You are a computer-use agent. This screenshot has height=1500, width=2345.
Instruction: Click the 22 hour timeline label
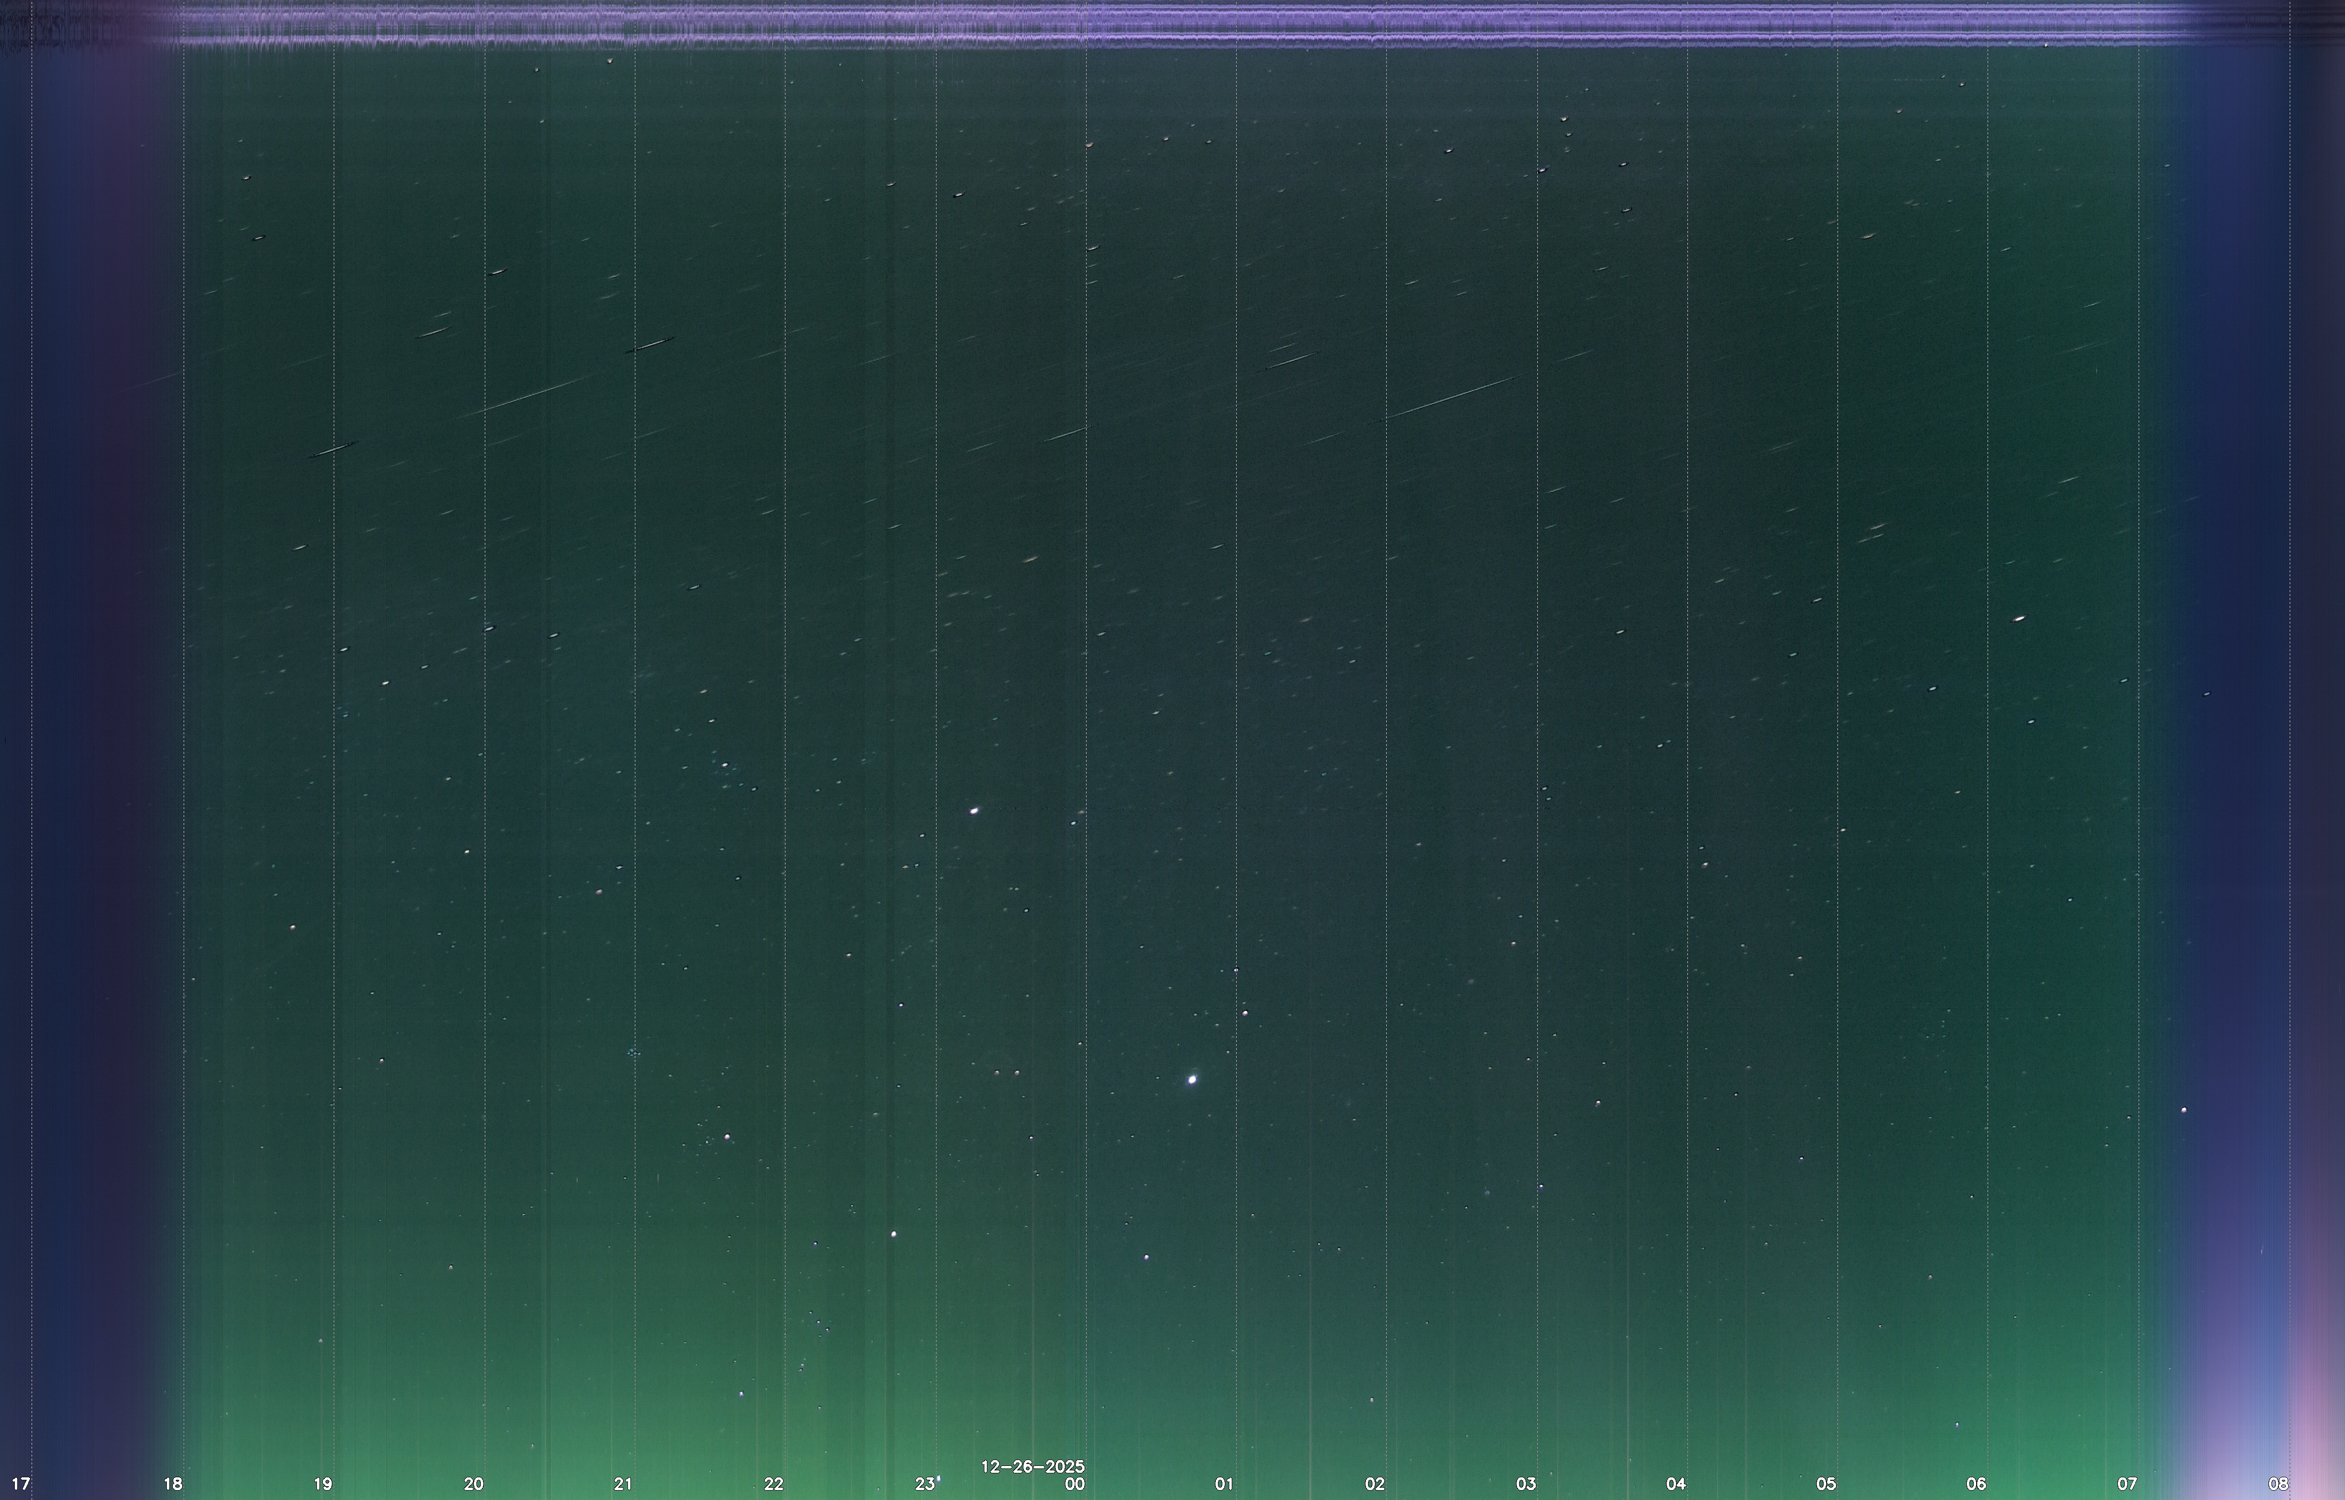774,1484
